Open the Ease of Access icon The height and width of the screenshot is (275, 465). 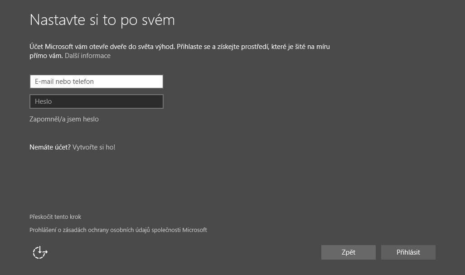pyautogui.click(x=40, y=252)
